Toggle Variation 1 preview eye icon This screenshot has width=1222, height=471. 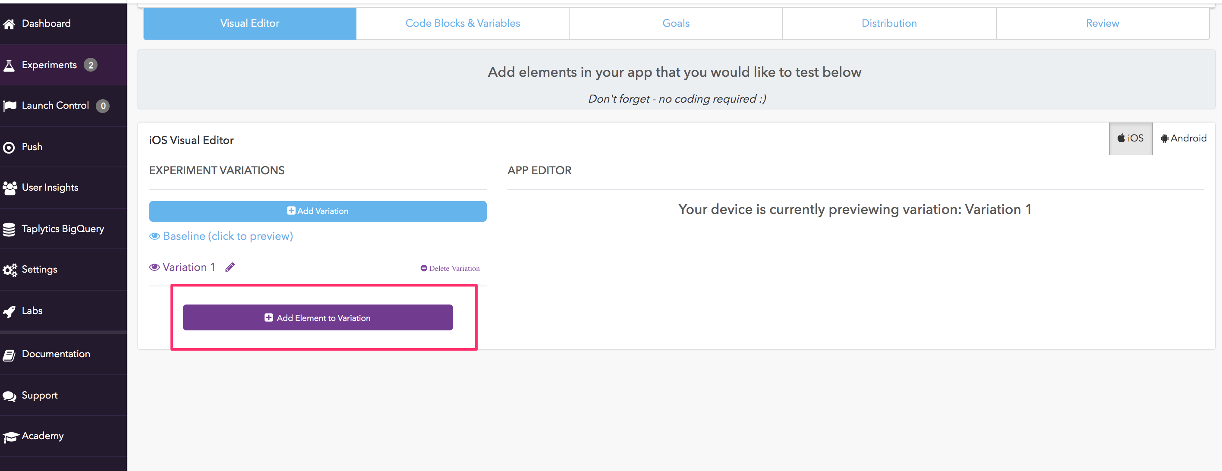pos(154,267)
